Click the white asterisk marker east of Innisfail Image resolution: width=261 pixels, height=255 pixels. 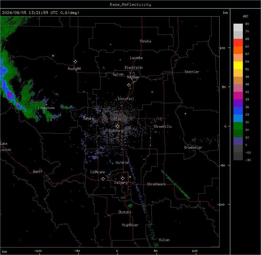click(152, 92)
